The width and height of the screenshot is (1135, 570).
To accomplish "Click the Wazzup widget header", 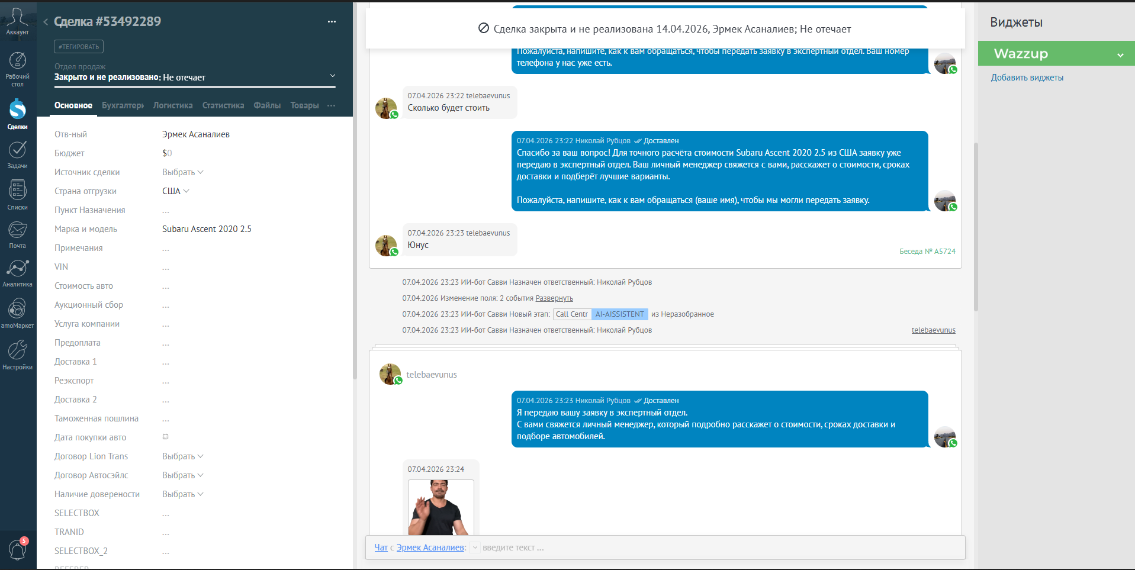I will coord(1056,53).
